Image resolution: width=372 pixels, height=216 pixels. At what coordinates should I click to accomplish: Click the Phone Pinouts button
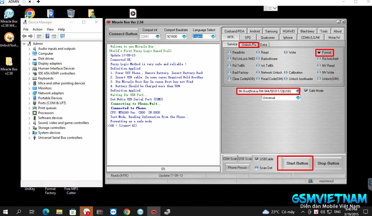(238, 167)
